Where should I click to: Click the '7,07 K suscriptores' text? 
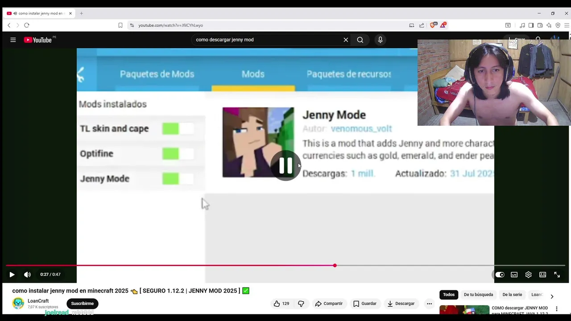[x=43, y=307]
